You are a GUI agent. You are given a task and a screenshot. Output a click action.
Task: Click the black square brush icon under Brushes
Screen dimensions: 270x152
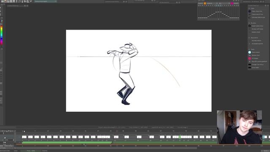pos(249,26)
